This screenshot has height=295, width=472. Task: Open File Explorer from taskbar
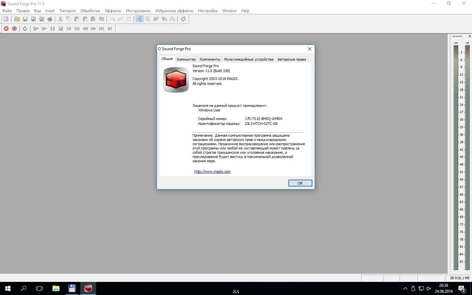pyautogui.click(x=56, y=288)
